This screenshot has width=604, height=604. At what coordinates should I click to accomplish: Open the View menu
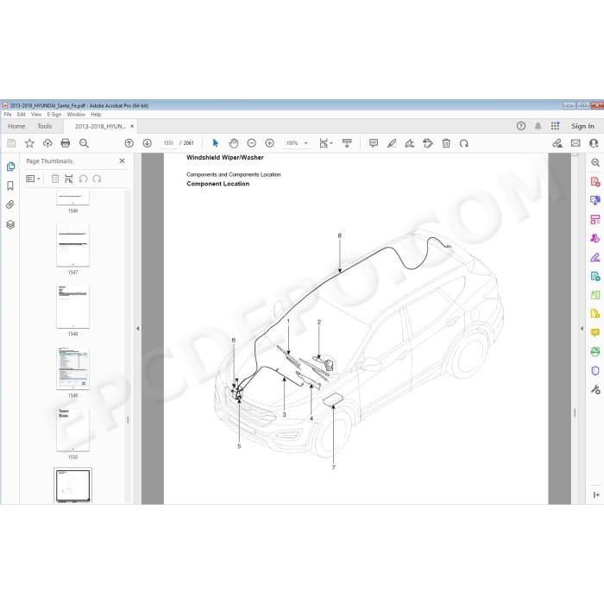click(x=36, y=115)
